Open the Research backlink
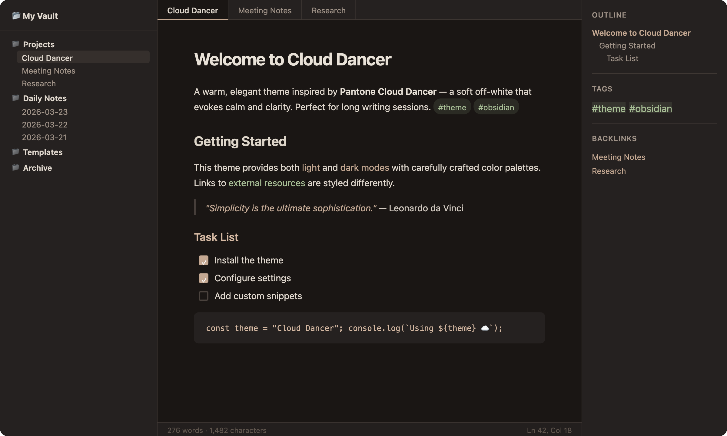This screenshot has height=436, width=727. (x=609, y=171)
